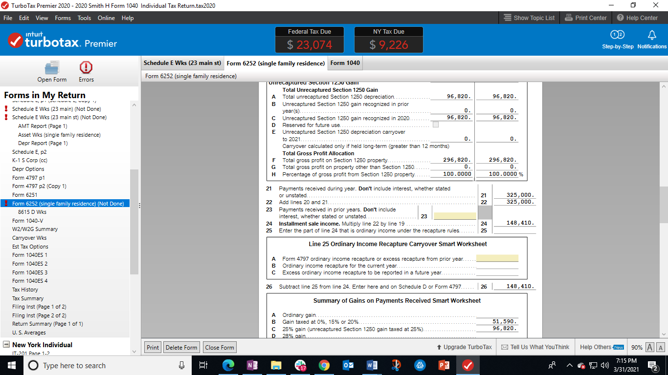Image resolution: width=668 pixels, height=375 pixels.
Task: Select AMT Report (Page 1) in forms list
Action: (43, 126)
